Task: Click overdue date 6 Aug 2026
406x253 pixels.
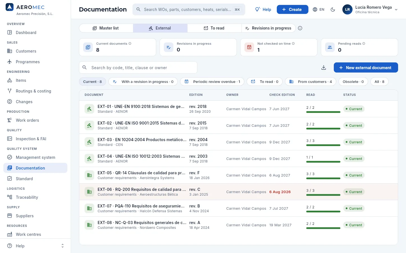Action: [280, 192]
